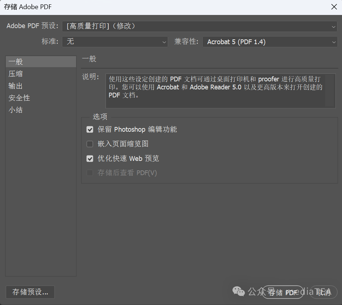This screenshot has width=342, height=305.
Task: Switch to the 输出 category
Action: coord(41,86)
